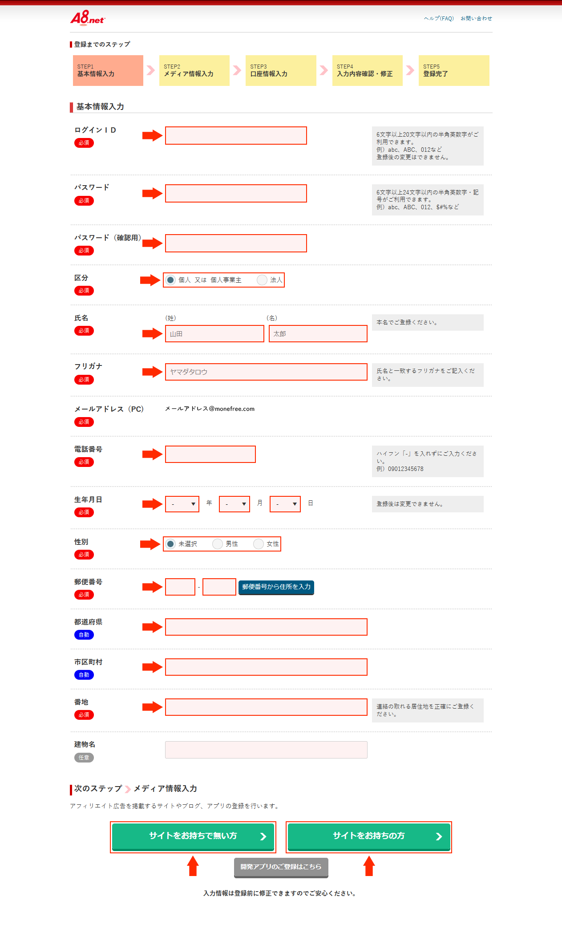Click the 姓 name field showing 山田

215,333
